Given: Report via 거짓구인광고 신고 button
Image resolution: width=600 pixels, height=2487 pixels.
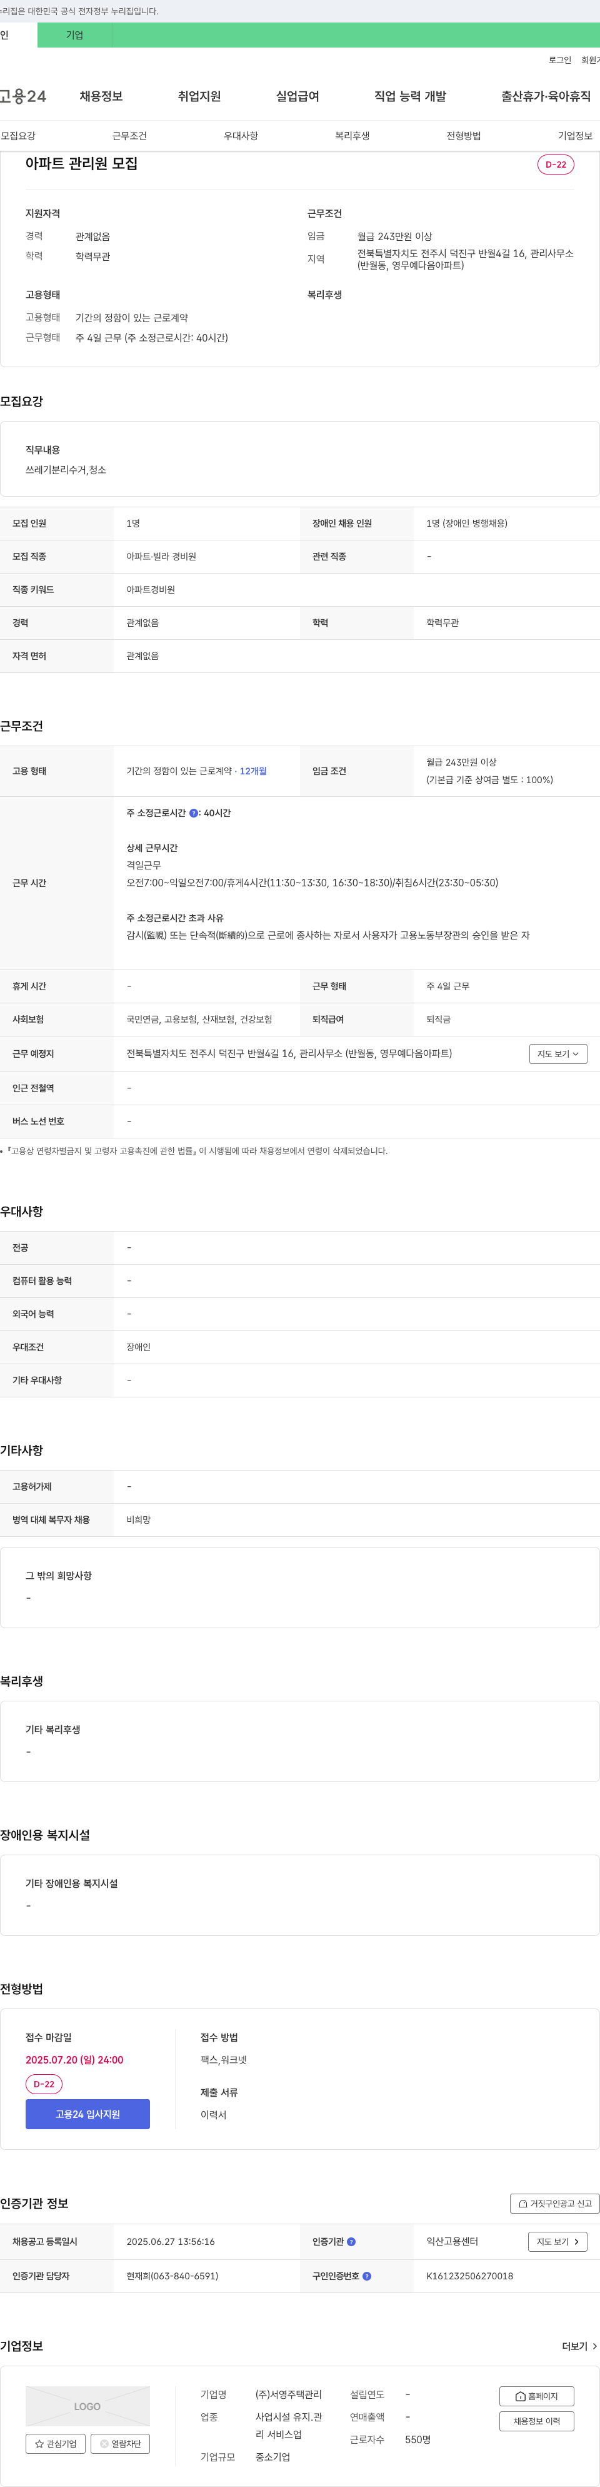Looking at the screenshot, I should point(554,2204).
